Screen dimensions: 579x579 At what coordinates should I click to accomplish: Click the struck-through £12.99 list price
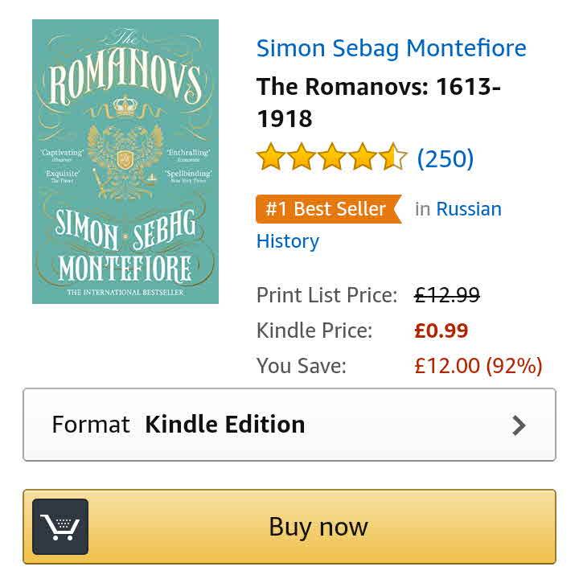pos(447,295)
